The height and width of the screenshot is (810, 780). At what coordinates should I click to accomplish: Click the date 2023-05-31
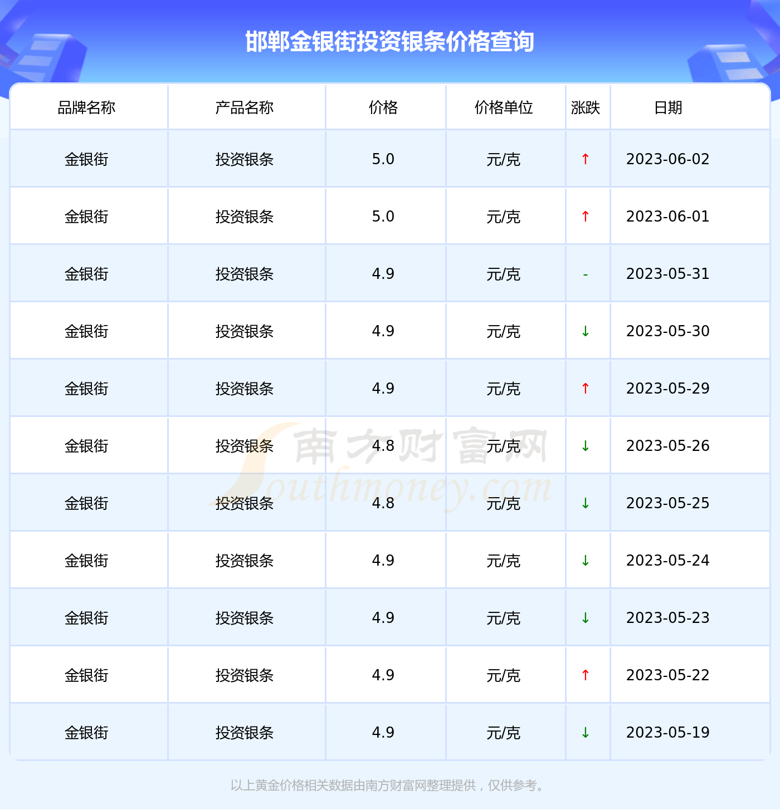(668, 274)
